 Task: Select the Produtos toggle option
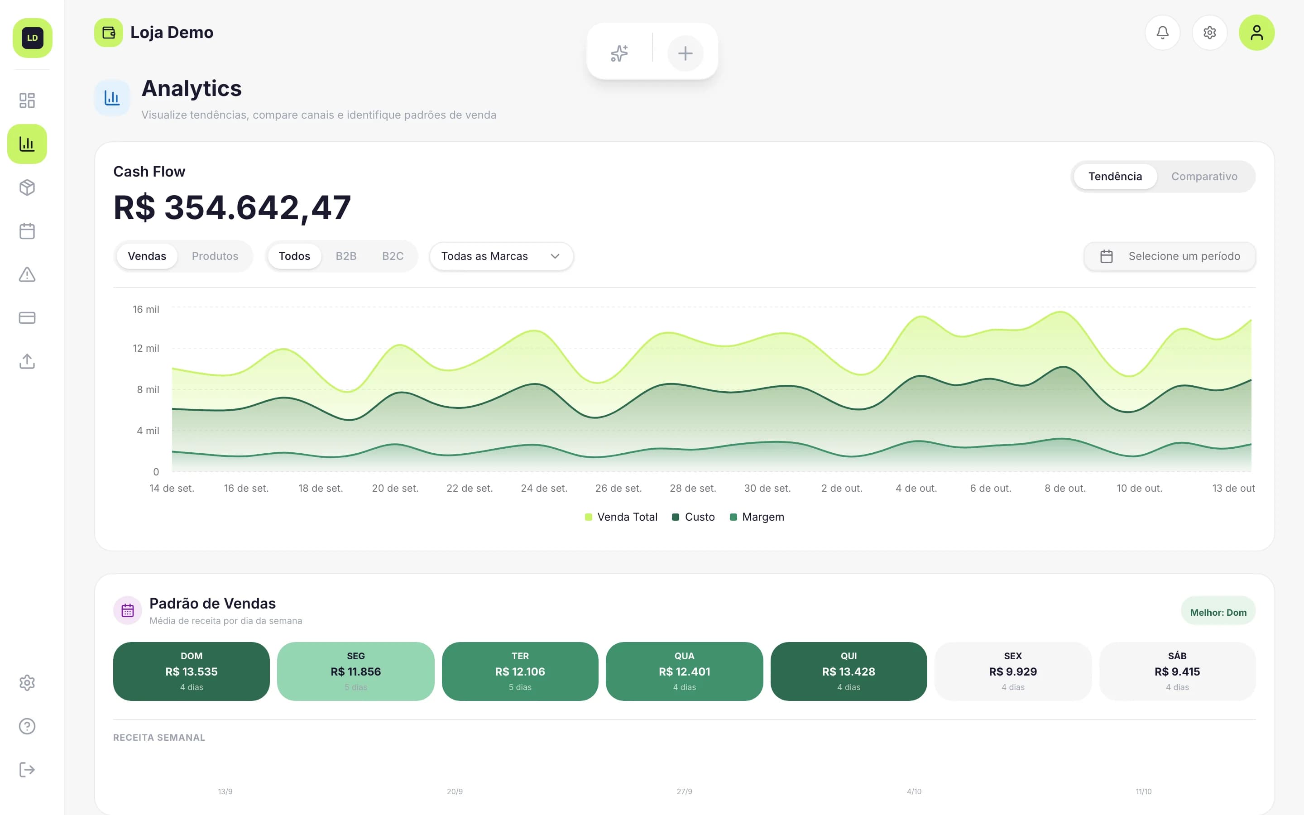tap(215, 256)
